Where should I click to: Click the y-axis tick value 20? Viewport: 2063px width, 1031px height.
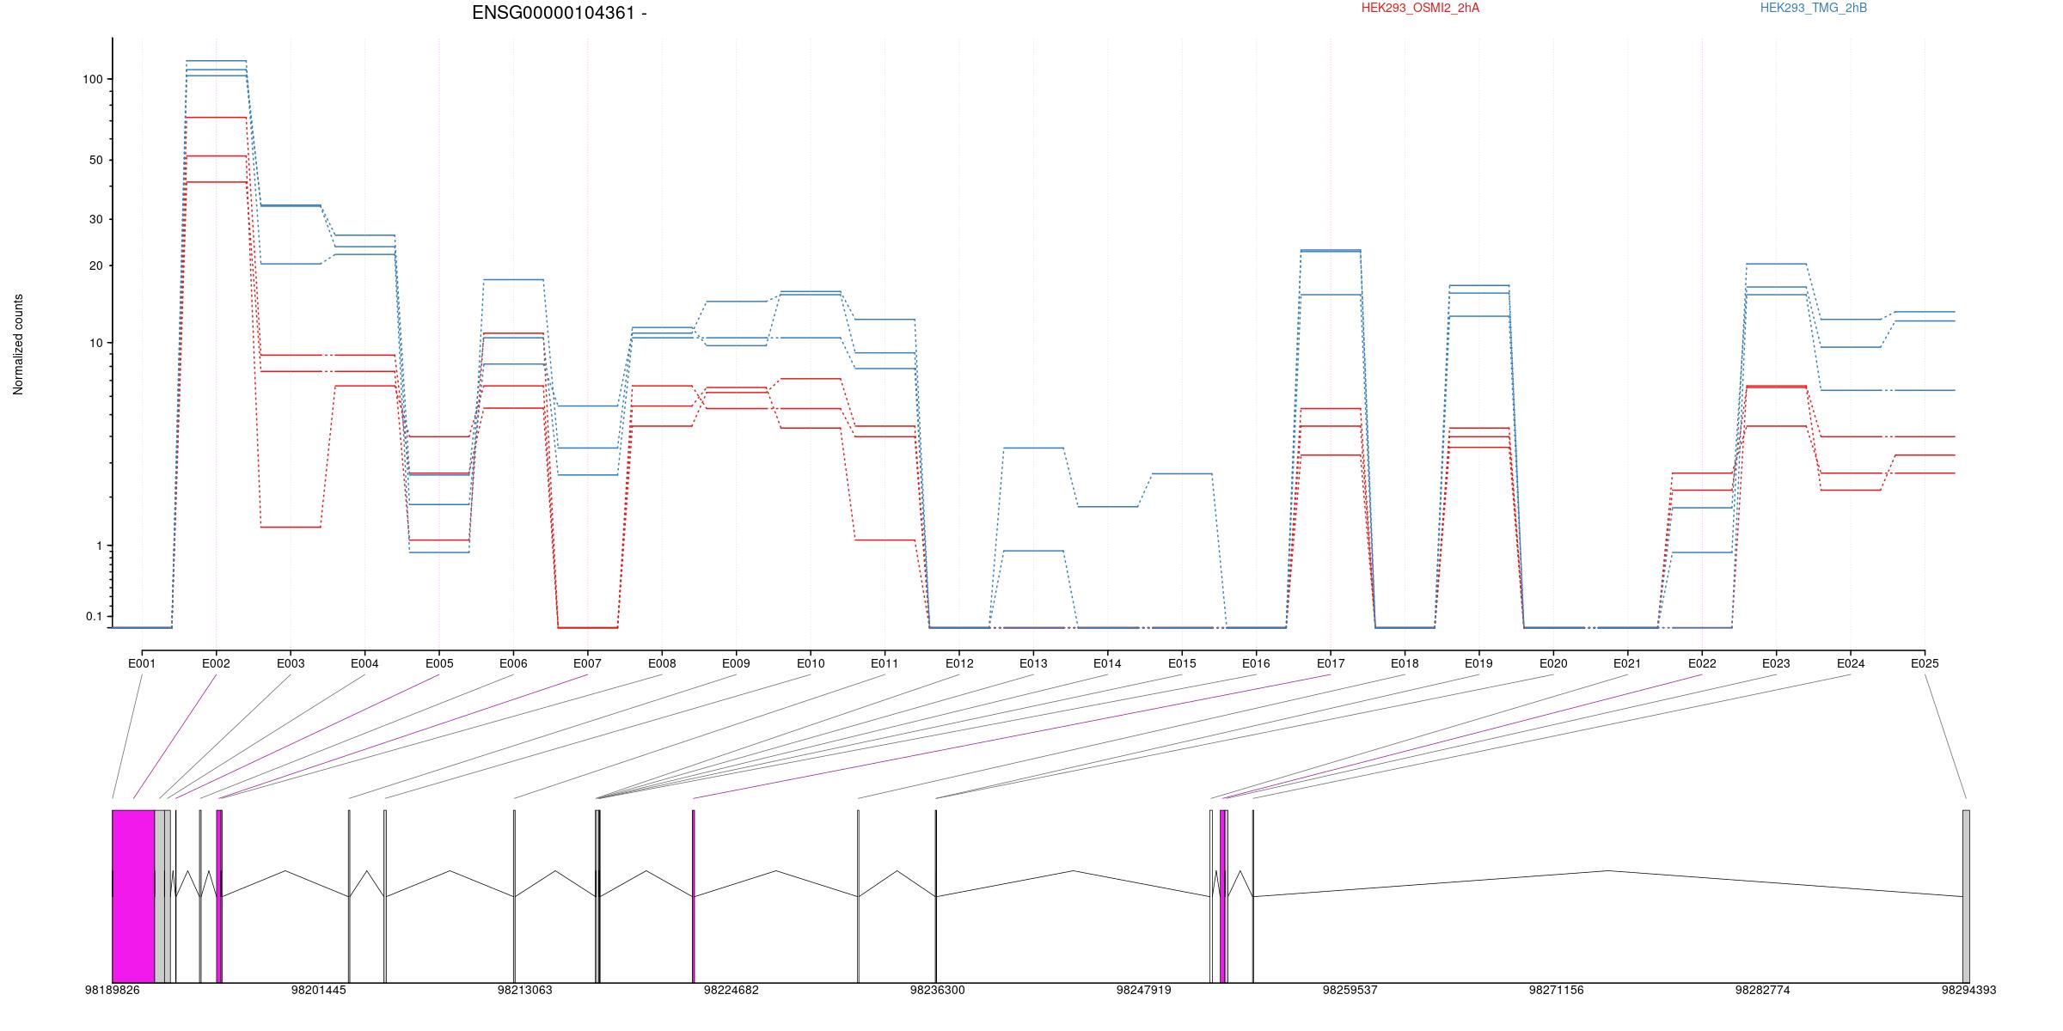point(96,265)
